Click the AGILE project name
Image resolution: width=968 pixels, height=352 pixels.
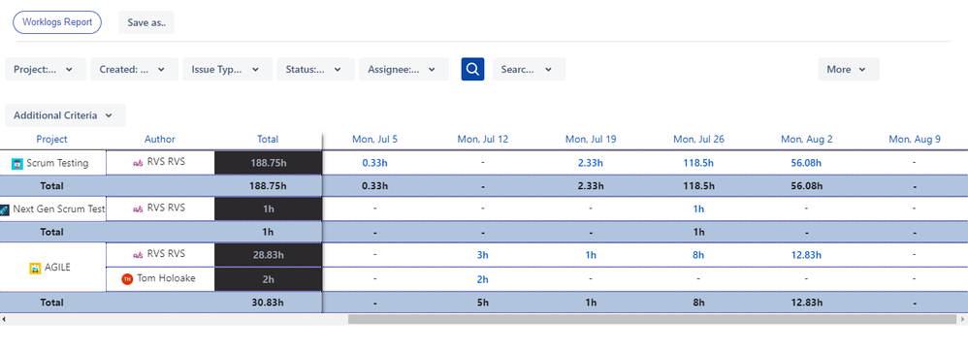click(57, 268)
